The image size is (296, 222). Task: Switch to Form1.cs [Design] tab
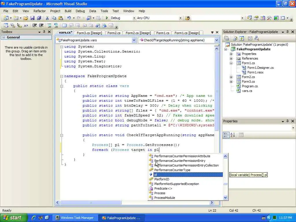click(187, 33)
